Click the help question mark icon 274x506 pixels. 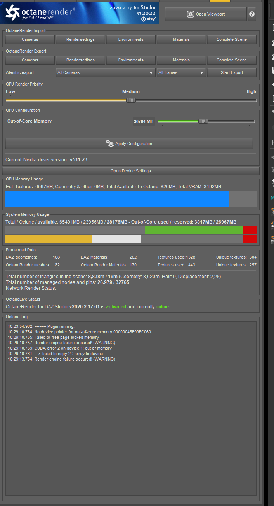click(252, 14)
